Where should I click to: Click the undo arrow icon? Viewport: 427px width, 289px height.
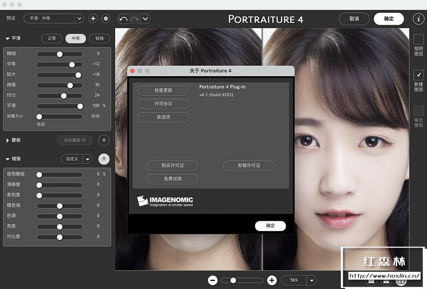[123, 19]
